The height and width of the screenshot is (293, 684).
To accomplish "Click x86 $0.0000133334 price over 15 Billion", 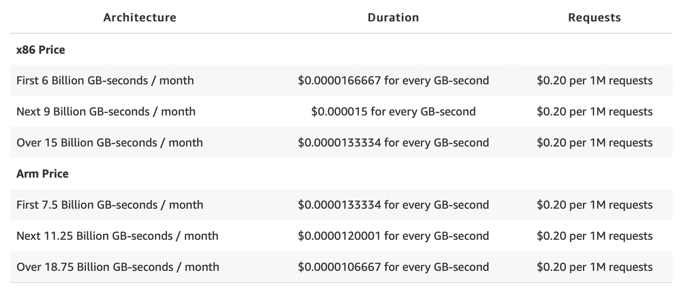I will click(x=393, y=143).
